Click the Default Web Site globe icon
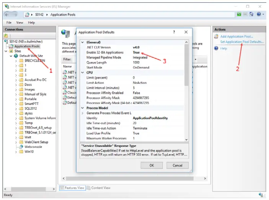269x200 pixels. 16,56
